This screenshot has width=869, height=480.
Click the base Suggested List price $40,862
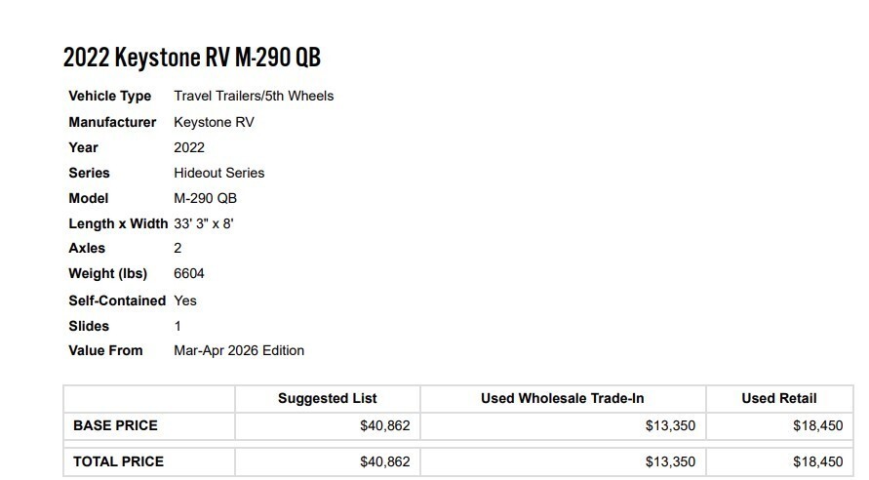click(384, 425)
